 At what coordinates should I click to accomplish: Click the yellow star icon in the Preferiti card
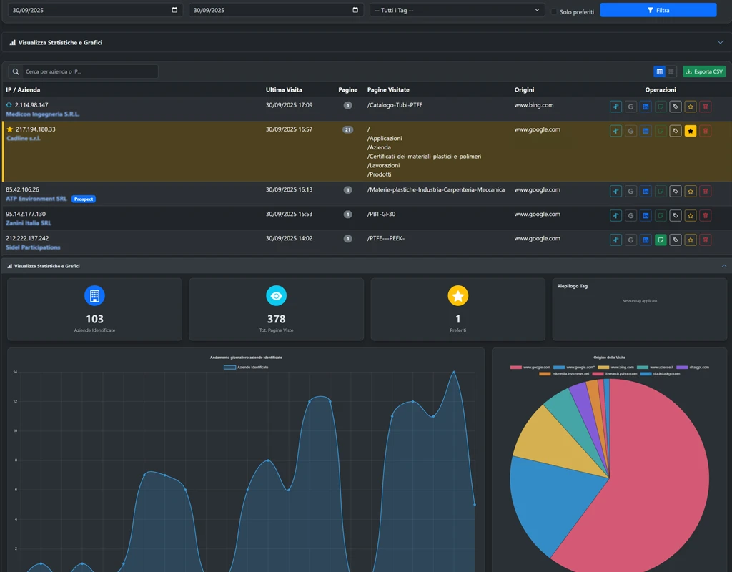coord(458,295)
